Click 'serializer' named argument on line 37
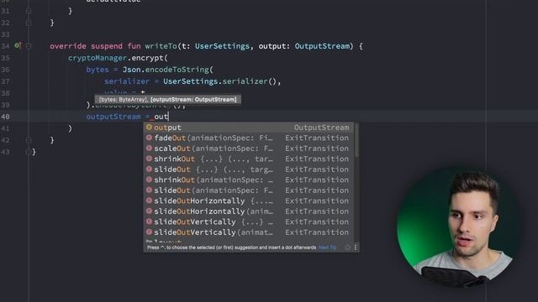Viewport: 538px width, 302px height. tap(127, 81)
